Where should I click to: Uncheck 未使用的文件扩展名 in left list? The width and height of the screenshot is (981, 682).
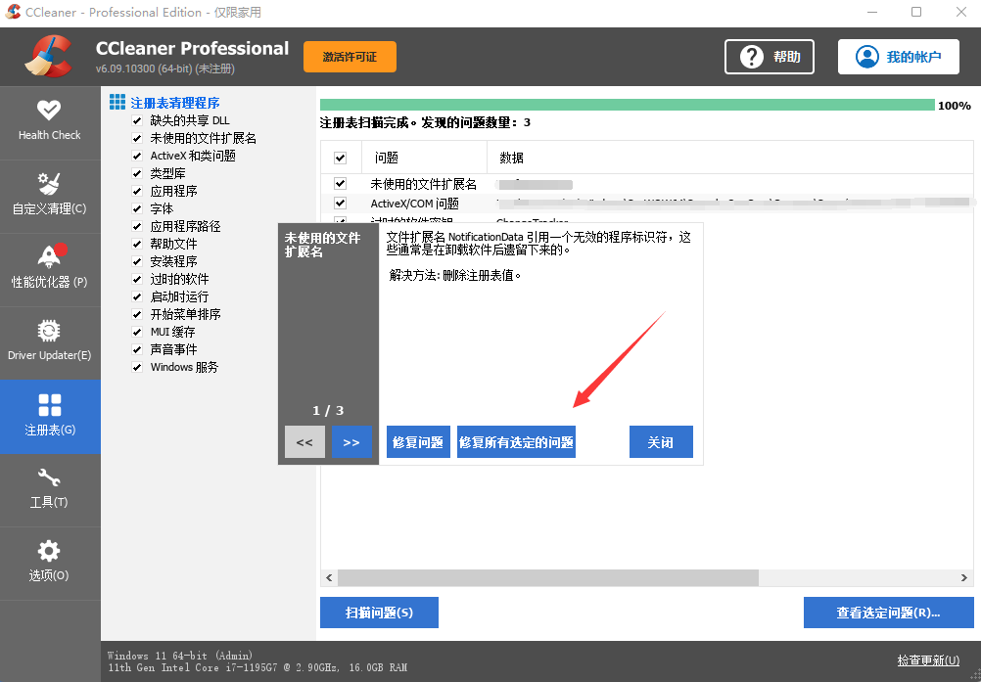137,138
